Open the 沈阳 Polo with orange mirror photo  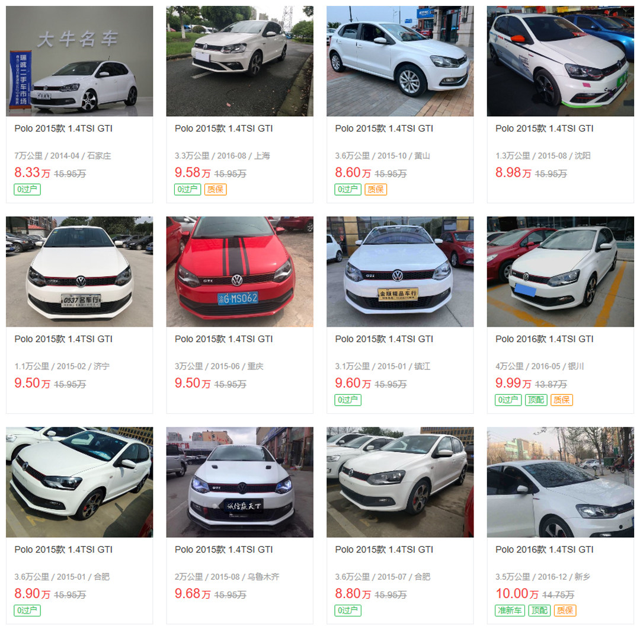[x=561, y=61]
